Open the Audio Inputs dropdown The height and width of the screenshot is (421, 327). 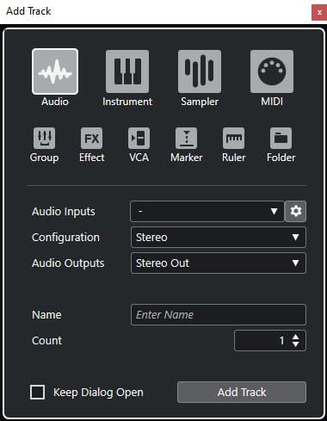[207, 212]
